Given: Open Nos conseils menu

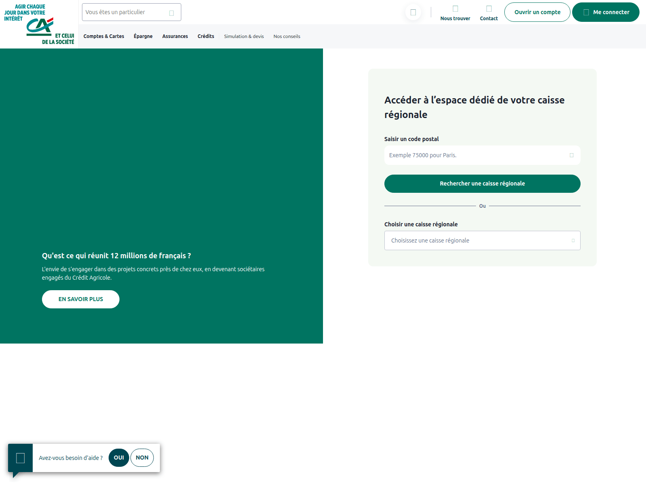Looking at the screenshot, I should point(287,36).
